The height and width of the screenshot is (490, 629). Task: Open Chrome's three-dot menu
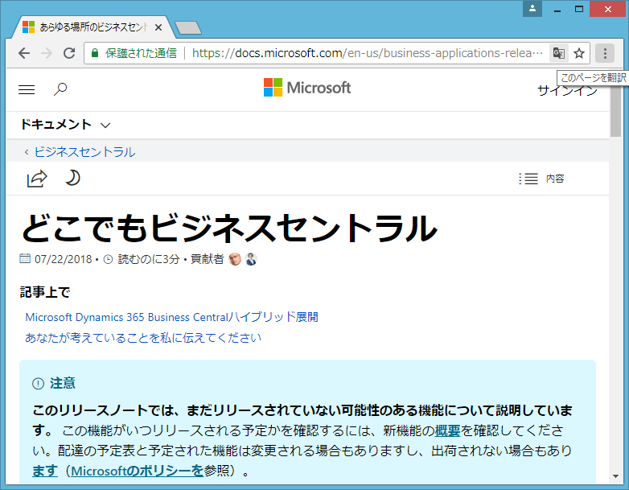pyautogui.click(x=605, y=53)
